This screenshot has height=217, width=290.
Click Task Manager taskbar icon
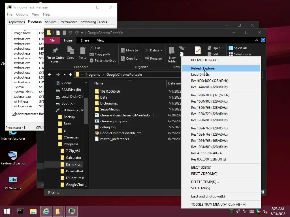(x=72, y=211)
